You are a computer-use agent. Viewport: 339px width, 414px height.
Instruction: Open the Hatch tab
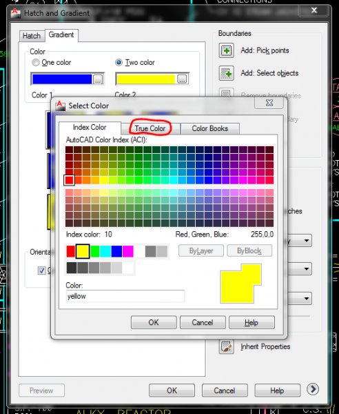[32, 36]
